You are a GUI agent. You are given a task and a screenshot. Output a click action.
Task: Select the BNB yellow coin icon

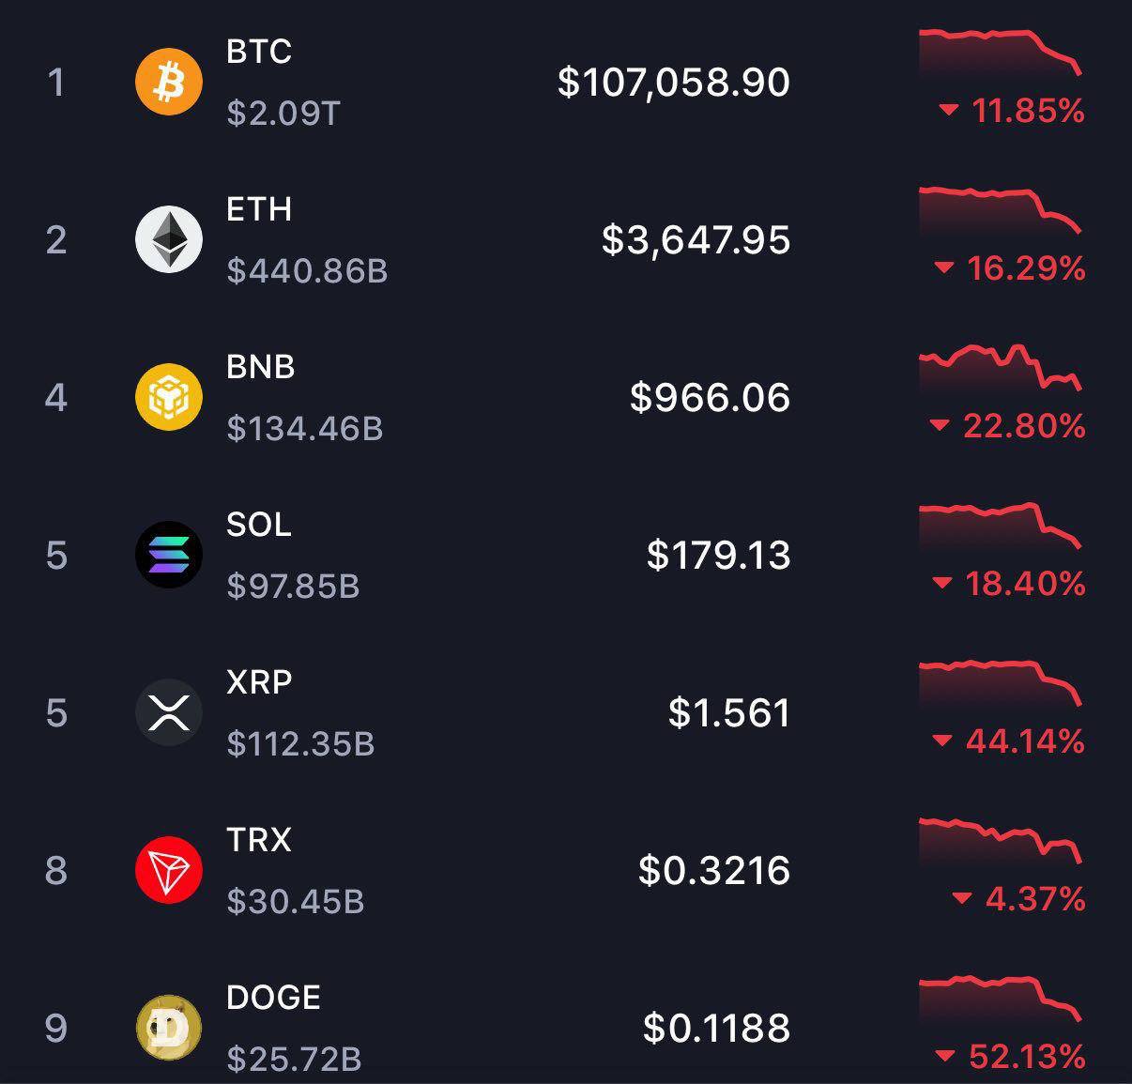169,397
